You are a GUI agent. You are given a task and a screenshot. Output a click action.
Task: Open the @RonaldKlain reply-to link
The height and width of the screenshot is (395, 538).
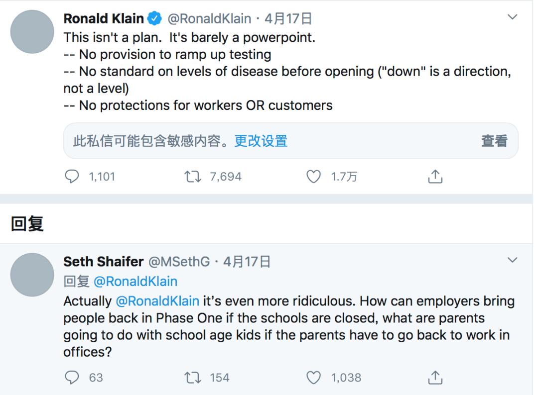pos(135,282)
